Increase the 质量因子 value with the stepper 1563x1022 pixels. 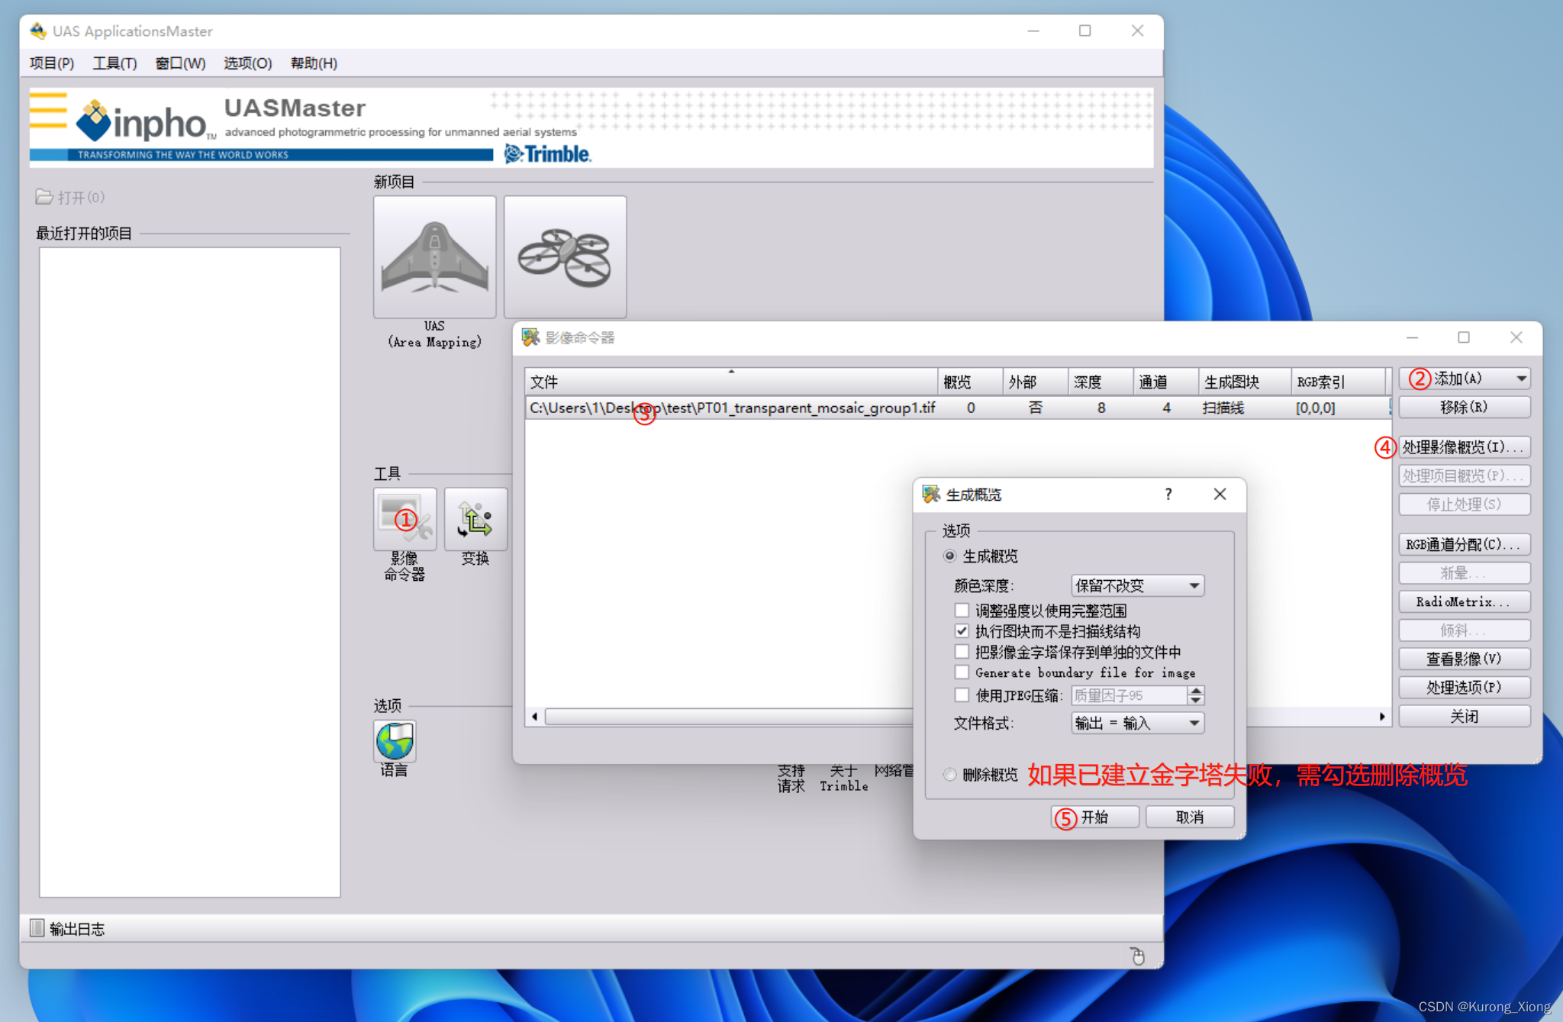(x=1197, y=691)
